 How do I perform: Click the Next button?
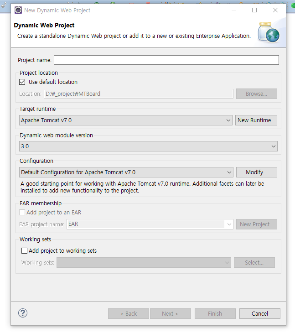(170, 313)
